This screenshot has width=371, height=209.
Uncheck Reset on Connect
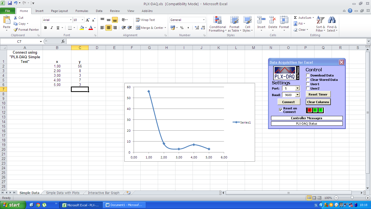click(x=281, y=110)
